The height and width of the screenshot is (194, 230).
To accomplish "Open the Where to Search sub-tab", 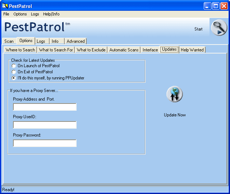I will click(x=20, y=50).
